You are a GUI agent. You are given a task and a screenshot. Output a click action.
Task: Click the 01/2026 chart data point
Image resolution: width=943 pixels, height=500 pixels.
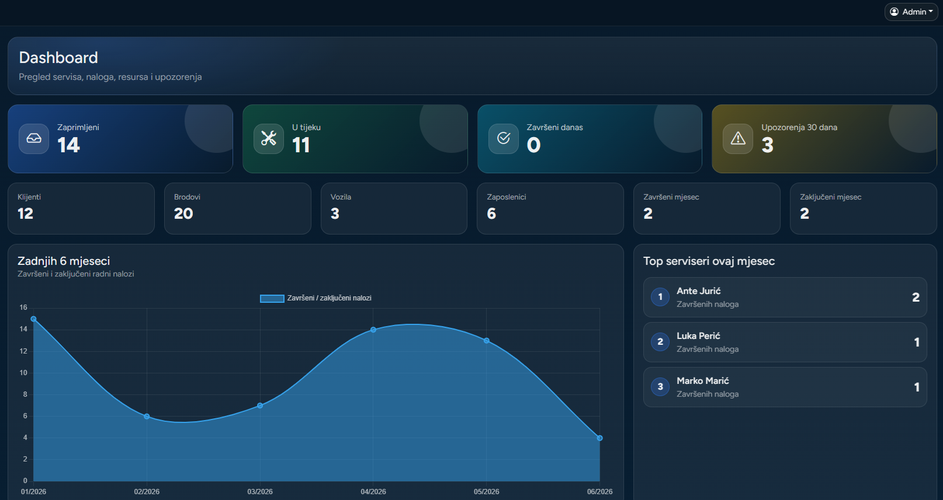pyautogui.click(x=33, y=319)
